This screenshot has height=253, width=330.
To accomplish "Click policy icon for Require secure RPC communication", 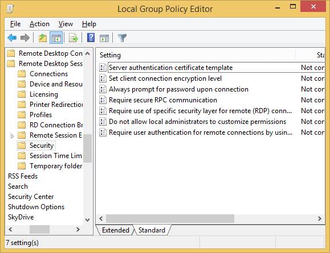I will pos(103,100).
